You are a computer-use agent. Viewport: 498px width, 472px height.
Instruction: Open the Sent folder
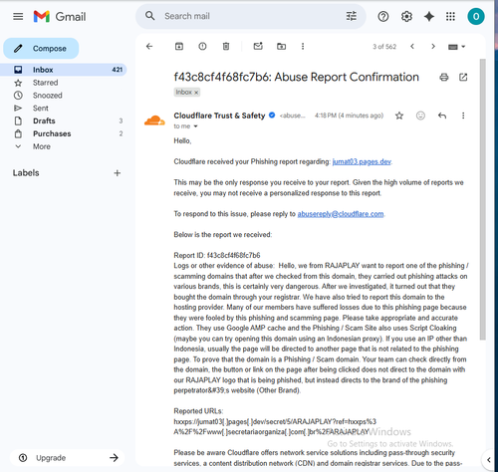[x=63, y=108]
